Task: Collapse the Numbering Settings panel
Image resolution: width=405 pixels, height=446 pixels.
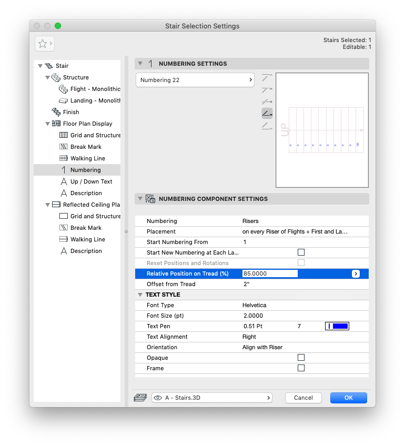Action: [140, 64]
